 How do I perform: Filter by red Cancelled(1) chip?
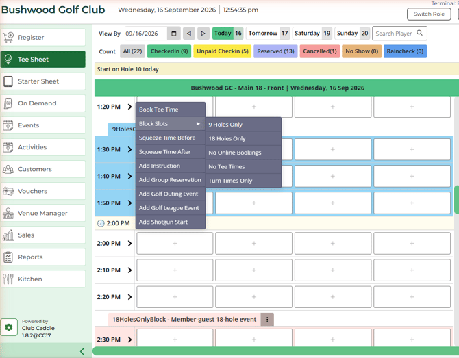pos(320,51)
